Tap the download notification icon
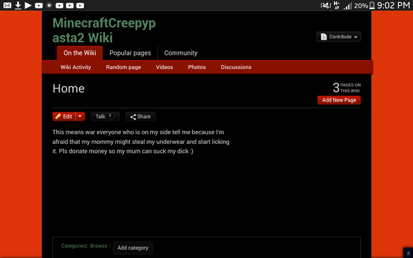The width and height of the screenshot is (413, 258). coord(18,5)
